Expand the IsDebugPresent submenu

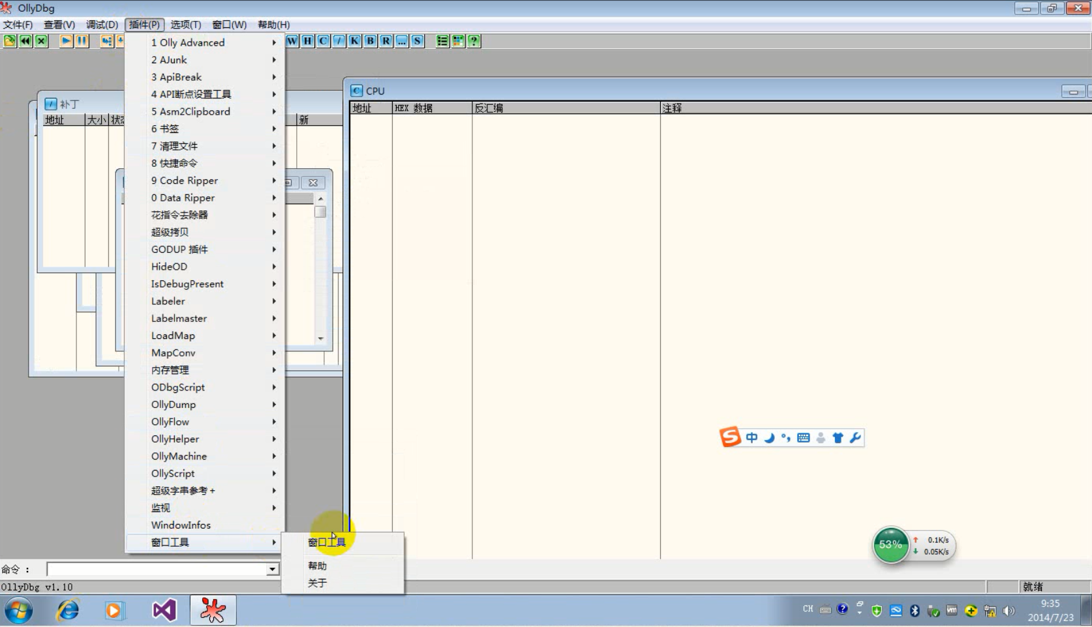point(205,284)
